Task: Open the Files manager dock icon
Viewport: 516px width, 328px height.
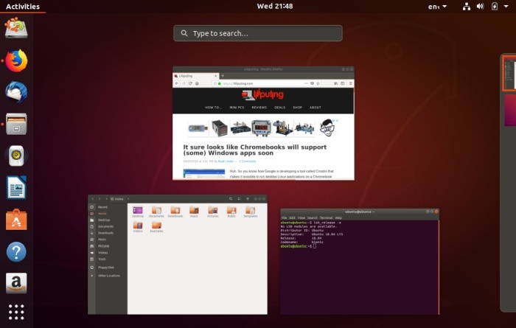Action: click(x=16, y=124)
